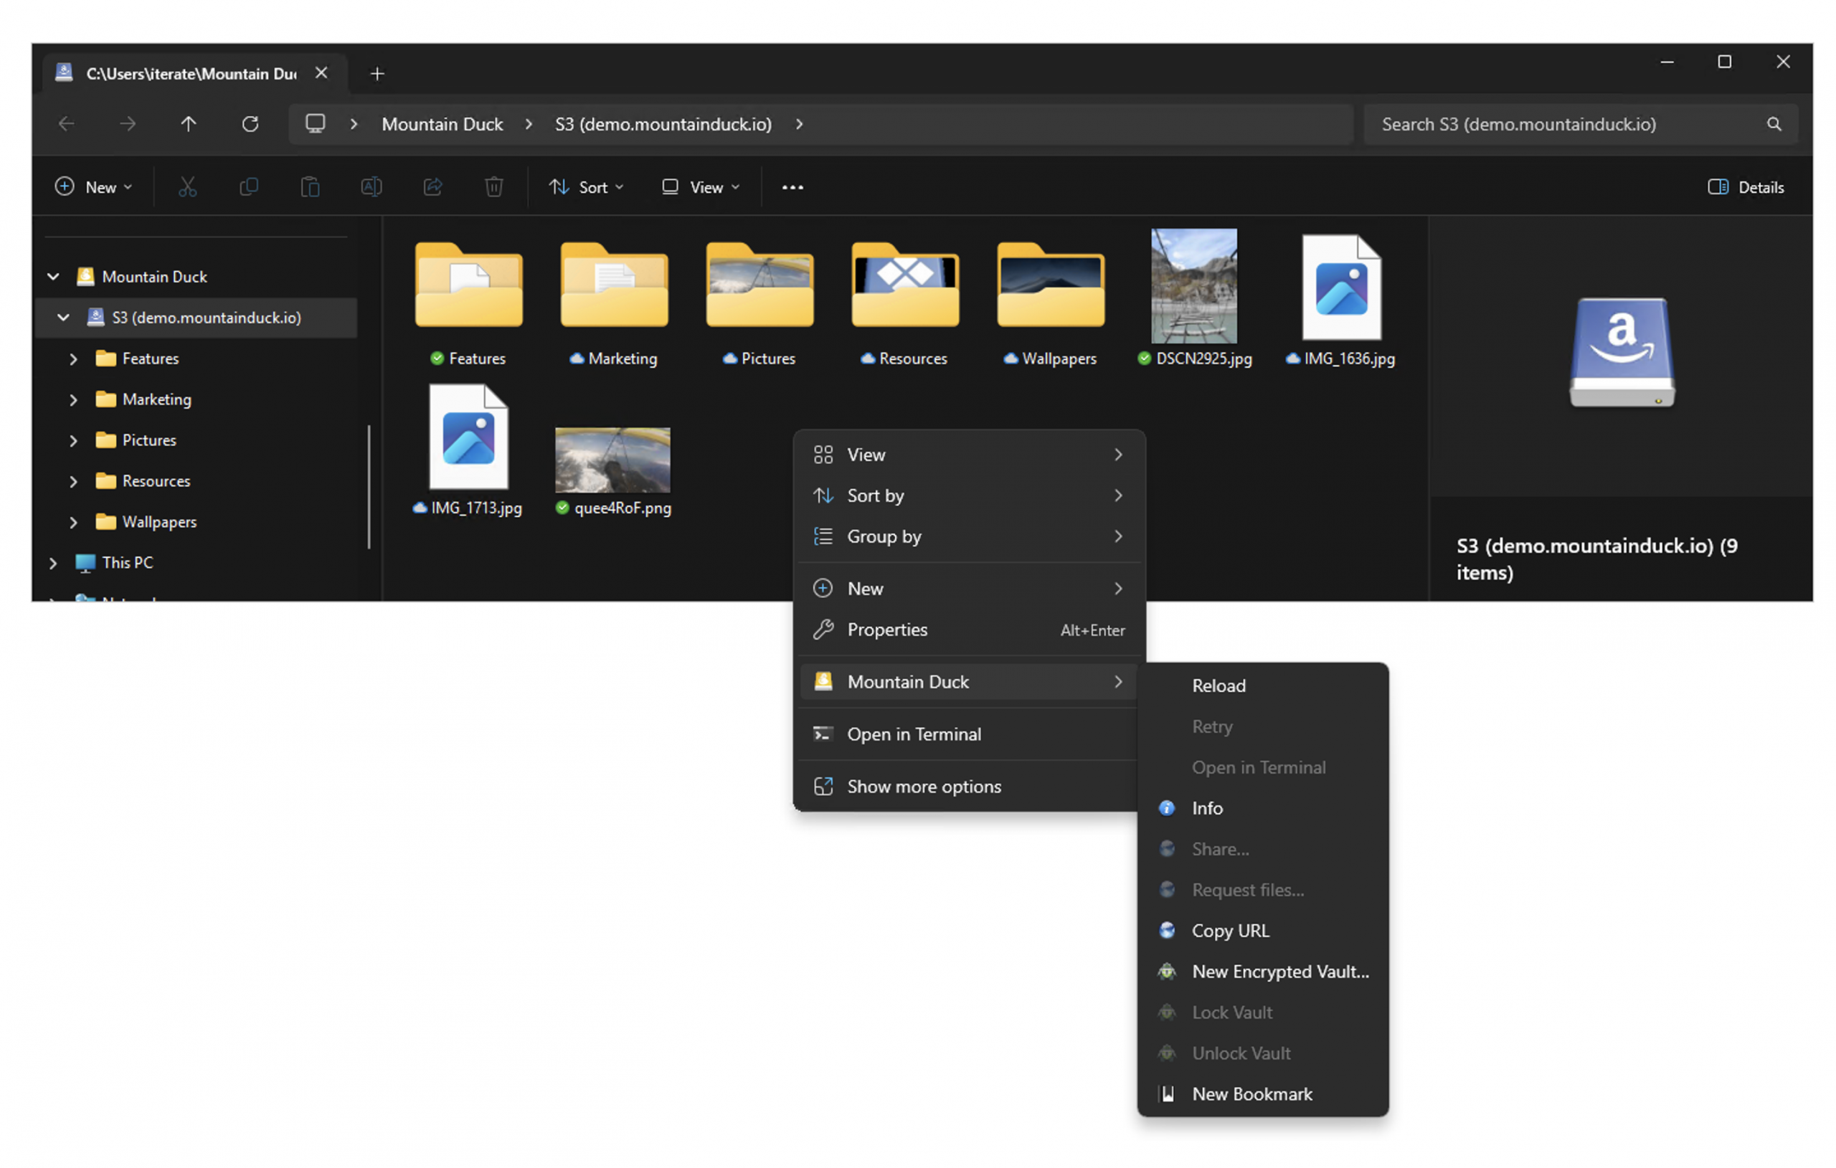Open the View dropdown in toolbar

(701, 187)
